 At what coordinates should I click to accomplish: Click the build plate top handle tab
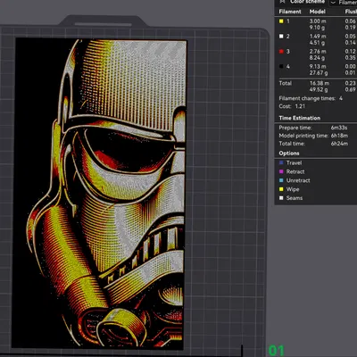tap(103, 21)
